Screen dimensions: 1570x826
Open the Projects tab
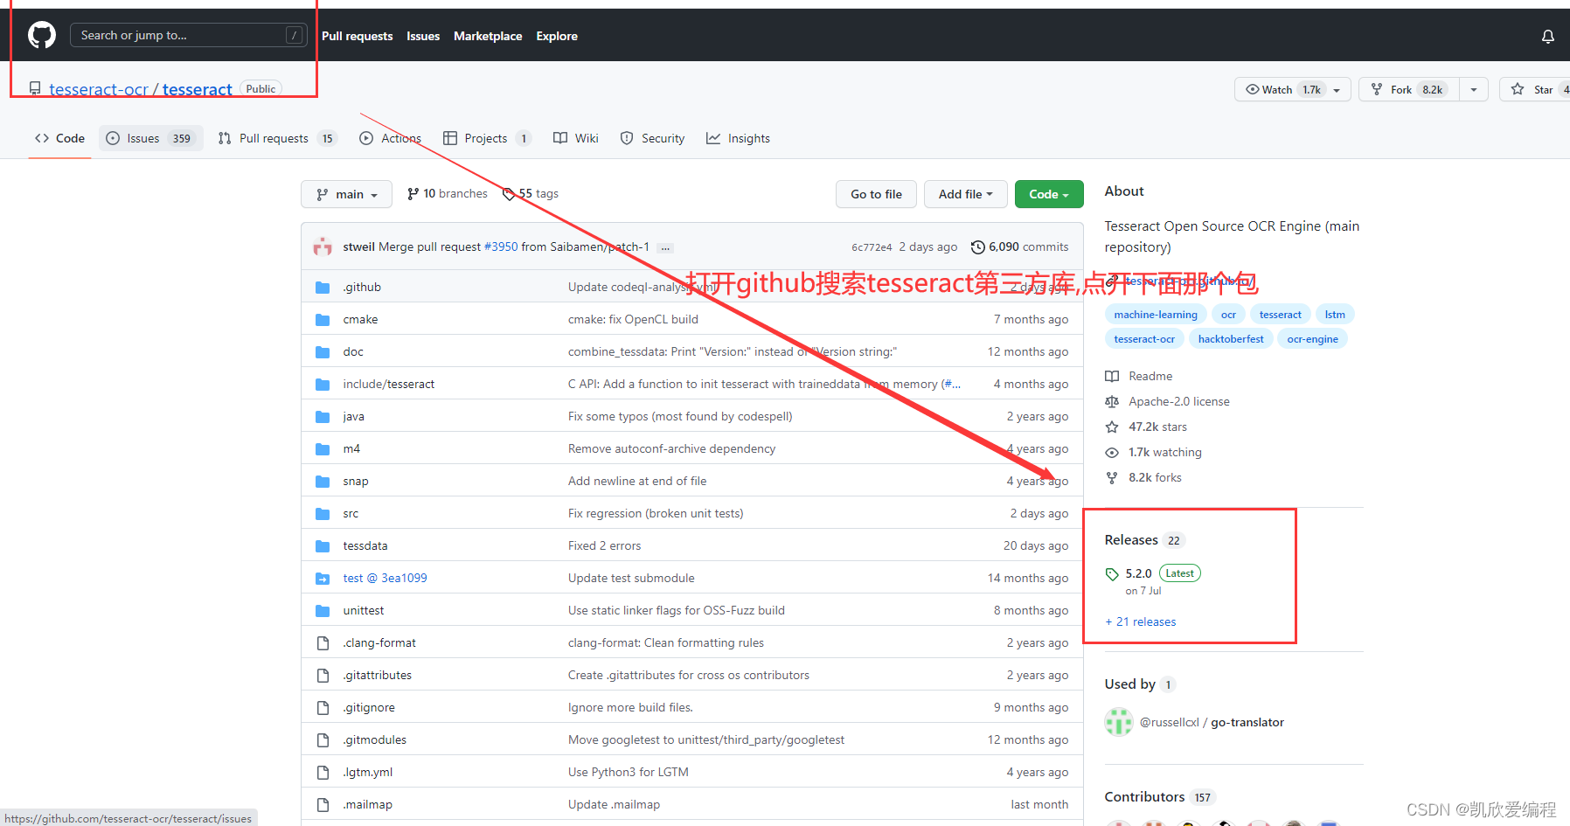(x=487, y=138)
